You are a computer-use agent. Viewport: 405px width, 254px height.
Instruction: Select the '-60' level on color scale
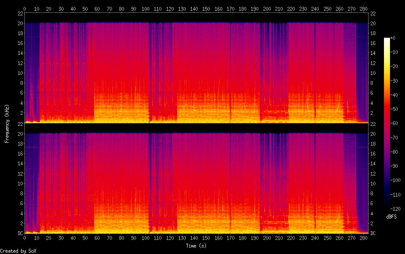click(394, 123)
